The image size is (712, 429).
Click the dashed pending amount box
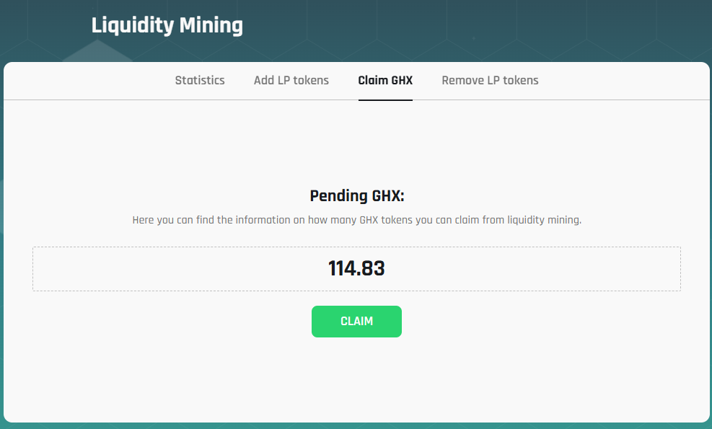[356, 269]
